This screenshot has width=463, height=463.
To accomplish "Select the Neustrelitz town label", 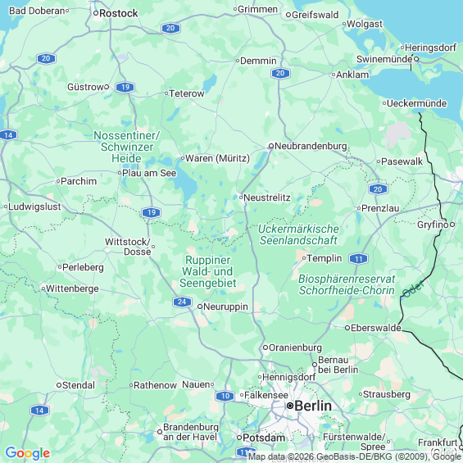I will [x=267, y=197].
